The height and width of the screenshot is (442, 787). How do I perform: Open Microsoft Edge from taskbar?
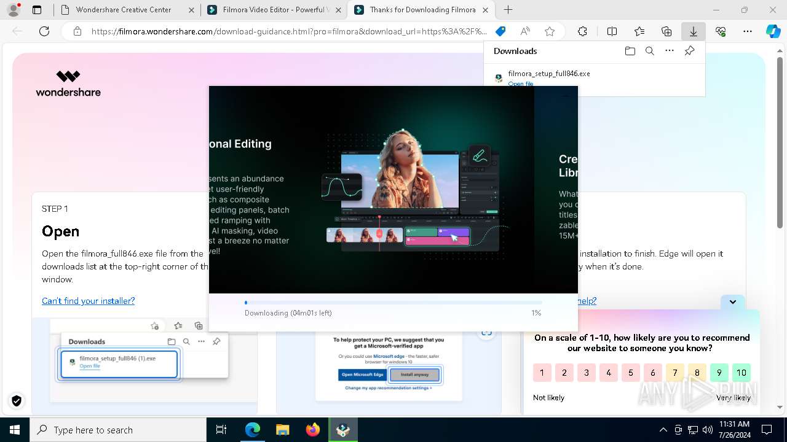tap(253, 430)
